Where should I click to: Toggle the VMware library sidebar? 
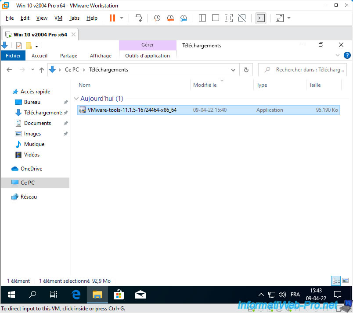[x=202, y=18]
